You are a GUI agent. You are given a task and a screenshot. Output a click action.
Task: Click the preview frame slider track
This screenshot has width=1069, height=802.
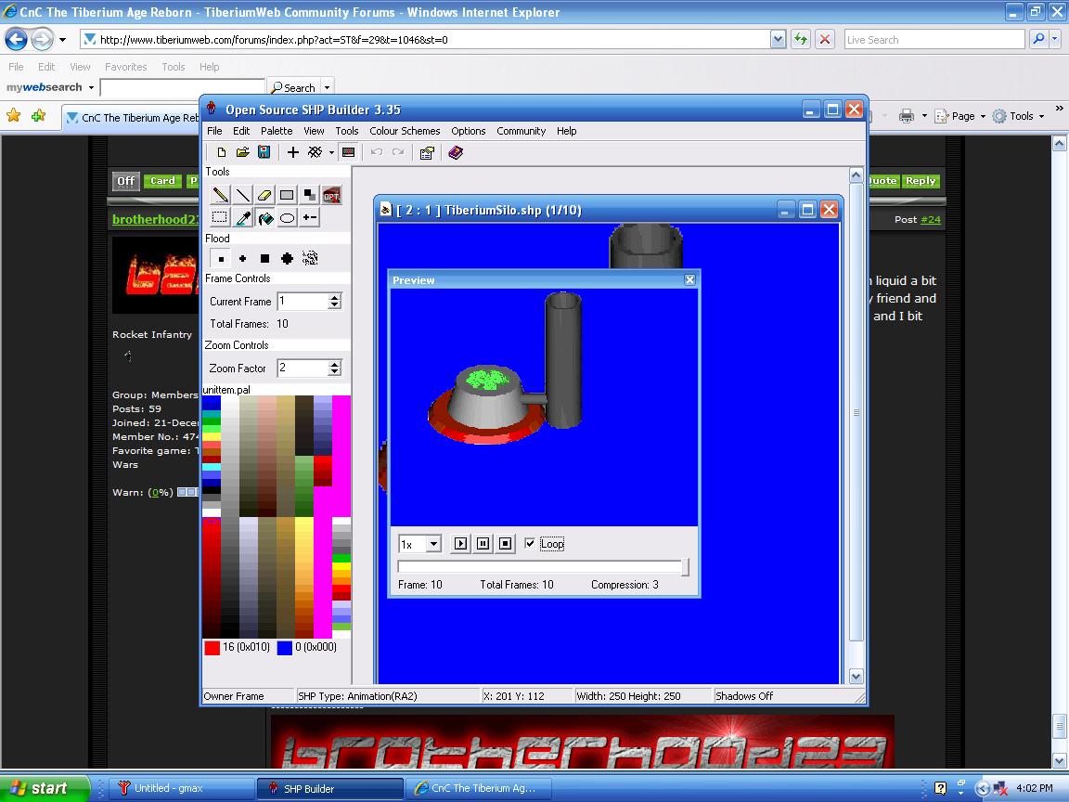tap(544, 567)
